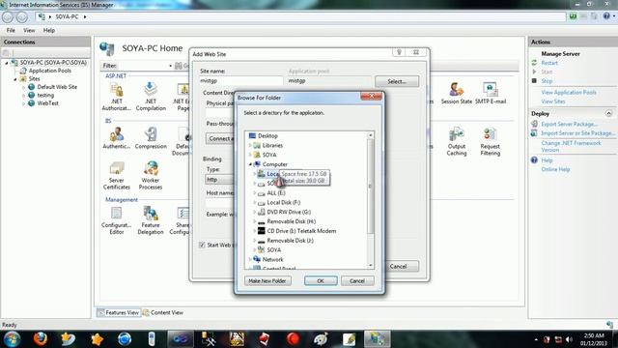Click Cancel in Browse For Folder

(357, 281)
